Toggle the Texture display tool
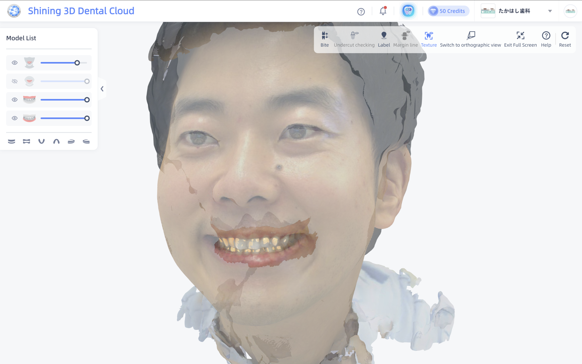 coord(429,36)
